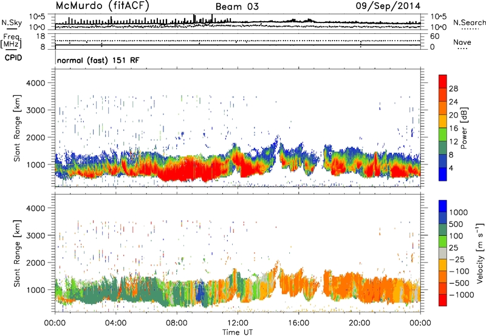This screenshot has height=336, width=486.
Task: Click the 4000 tick of the power panel
Action: (x=35, y=83)
